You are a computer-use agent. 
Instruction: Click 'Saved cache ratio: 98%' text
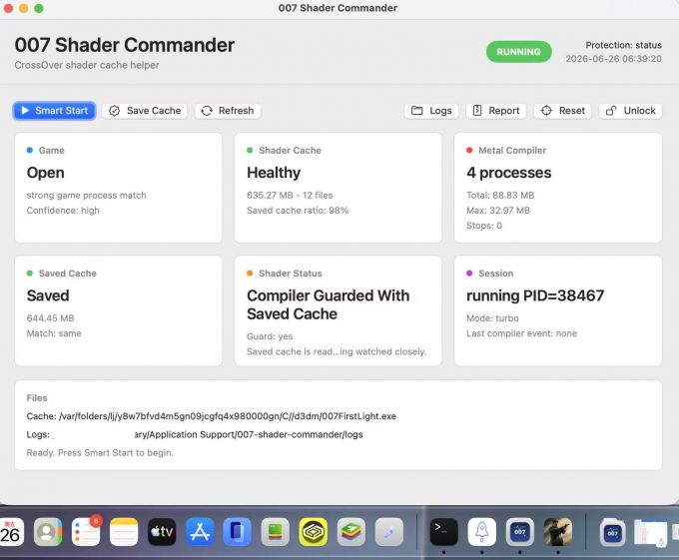point(298,211)
